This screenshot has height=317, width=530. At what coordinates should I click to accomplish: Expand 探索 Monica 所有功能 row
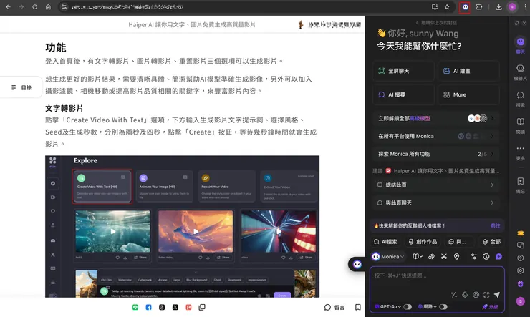coord(436,154)
